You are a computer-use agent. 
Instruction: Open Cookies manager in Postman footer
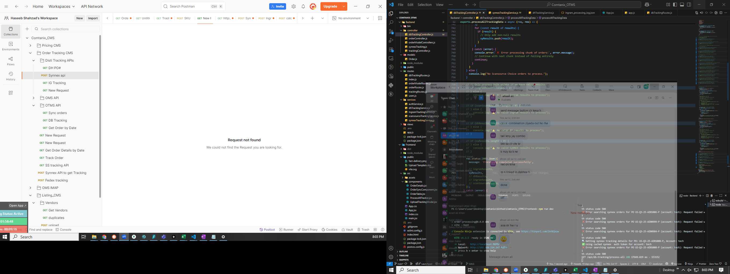click(x=329, y=230)
